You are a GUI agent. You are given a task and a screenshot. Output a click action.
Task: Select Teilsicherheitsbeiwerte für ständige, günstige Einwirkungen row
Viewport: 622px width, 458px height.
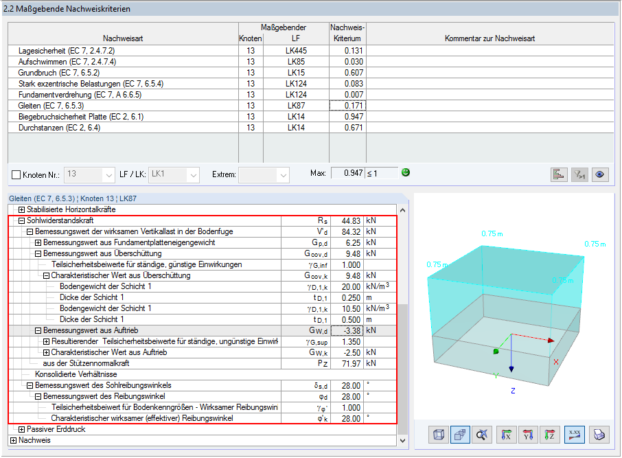pyautogui.click(x=203, y=265)
